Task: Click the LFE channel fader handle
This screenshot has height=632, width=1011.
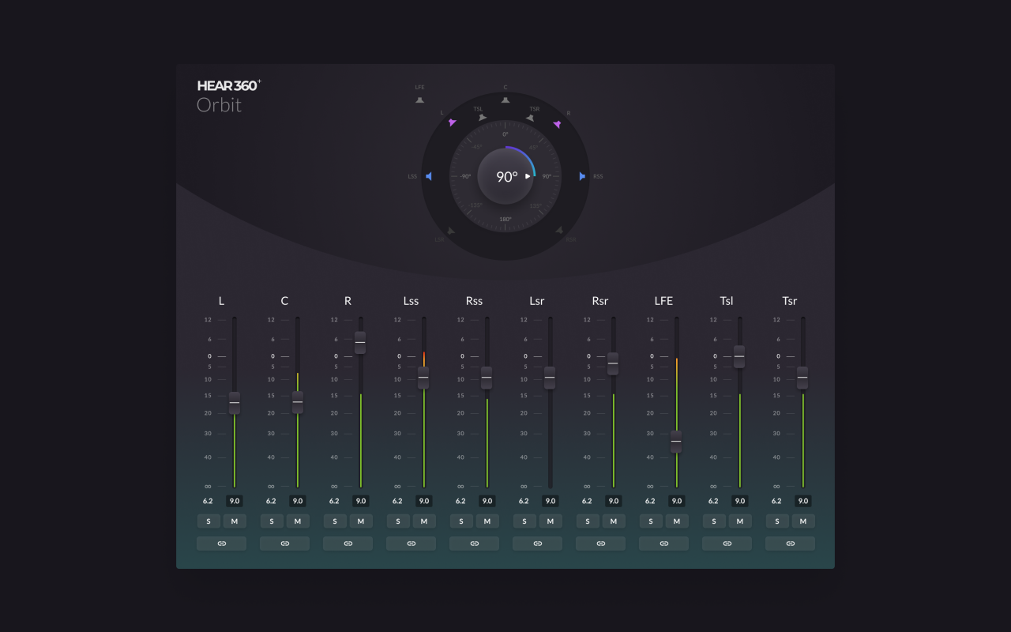Action: [676, 442]
